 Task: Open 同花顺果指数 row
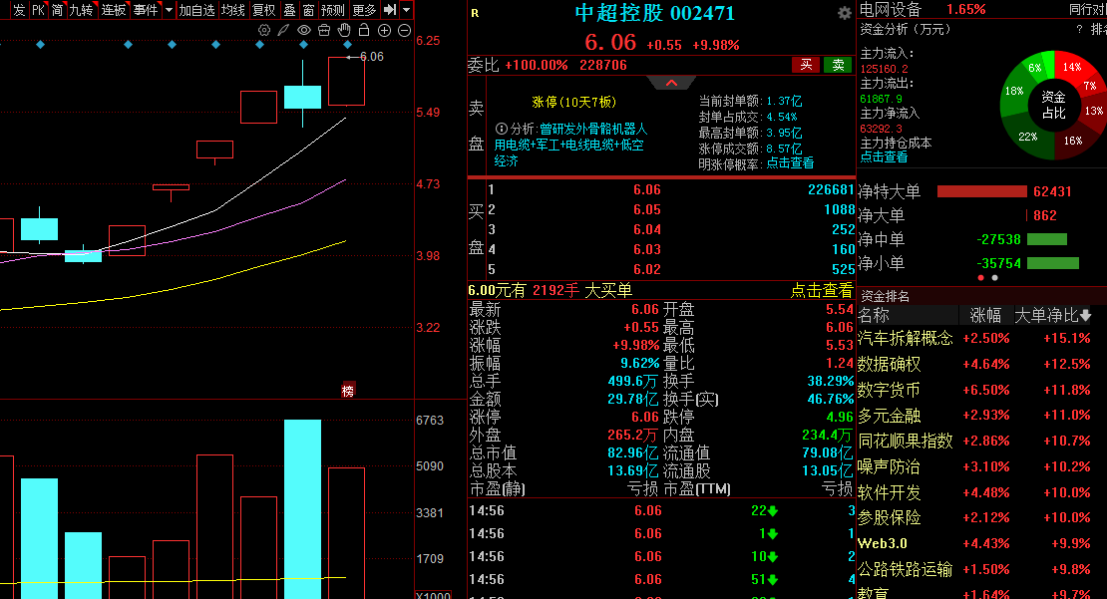coord(981,441)
